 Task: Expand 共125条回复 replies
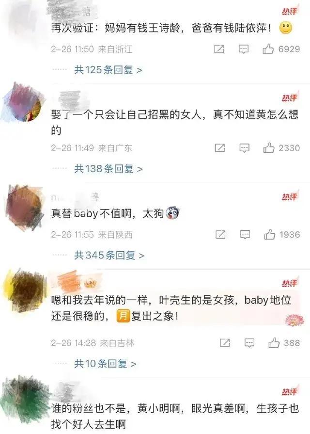coord(108,70)
